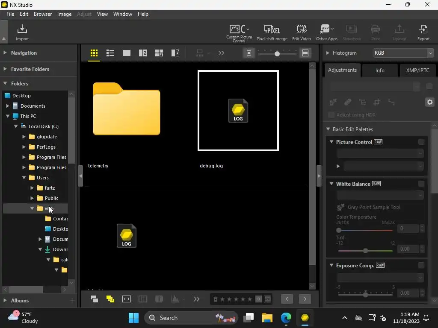Click the thumbnail size slider
This screenshot has height=328, width=438.
(x=277, y=53)
